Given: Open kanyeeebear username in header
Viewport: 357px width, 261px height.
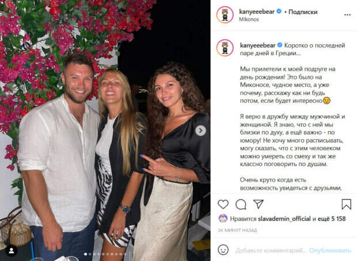Looking at the screenshot, I should [x=257, y=11].
